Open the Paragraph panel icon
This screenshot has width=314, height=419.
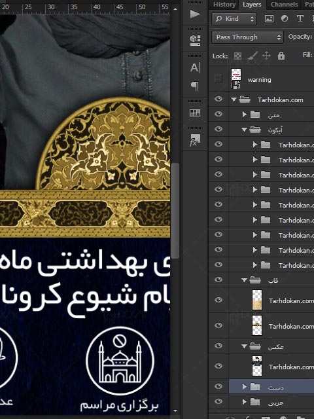pyautogui.click(x=195, y=86)
